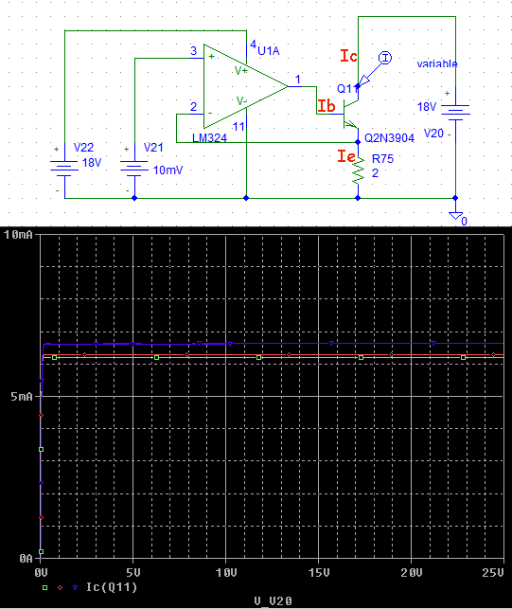
Task: Click the red Ic annotation text
Action: point(348,56)
